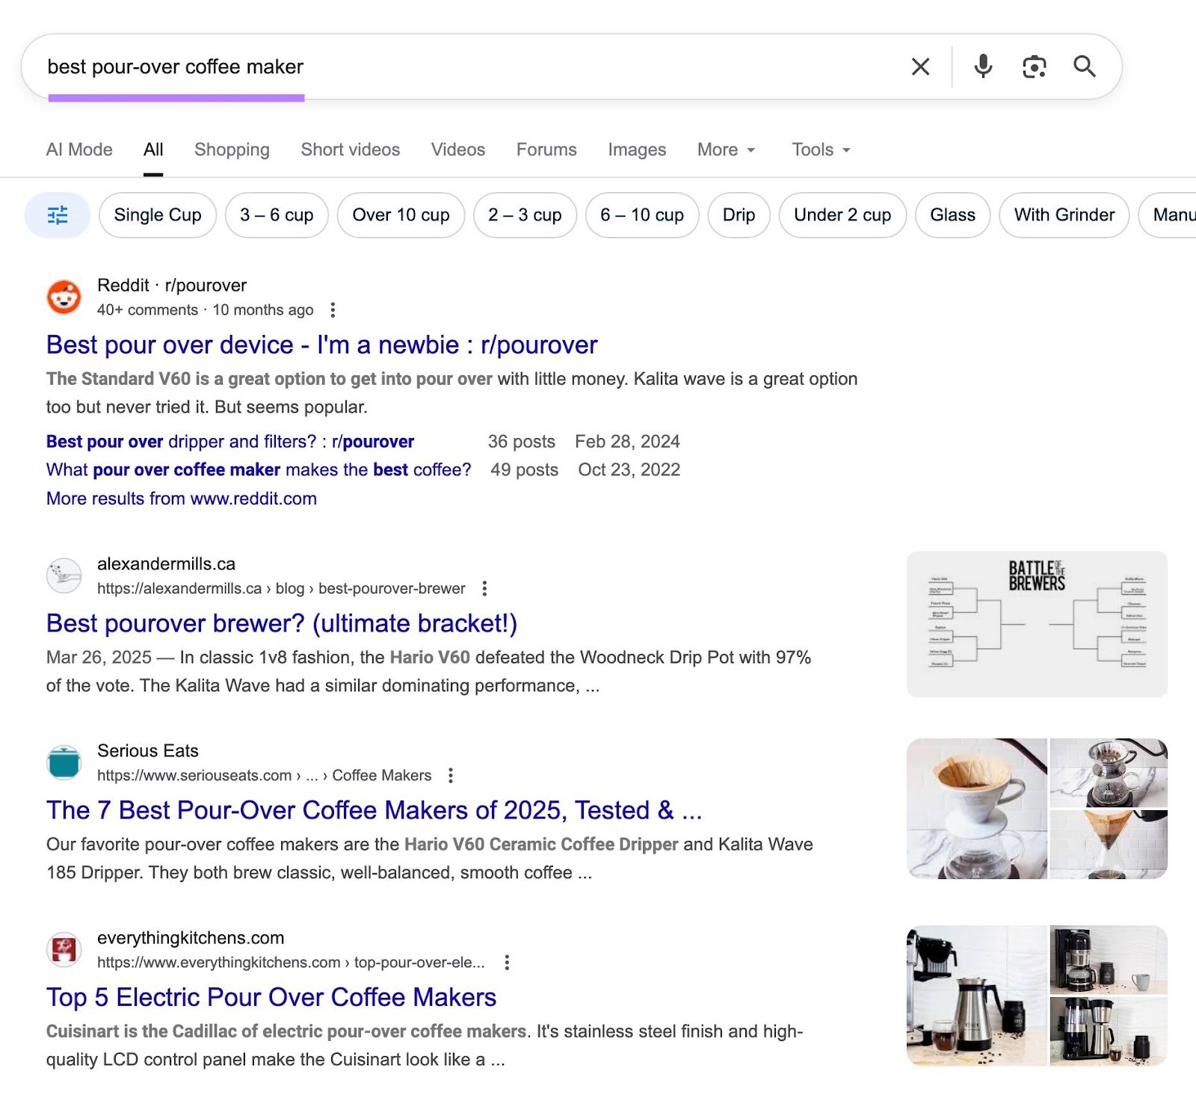Open the More search categories dropdown

tap(724, 149)
